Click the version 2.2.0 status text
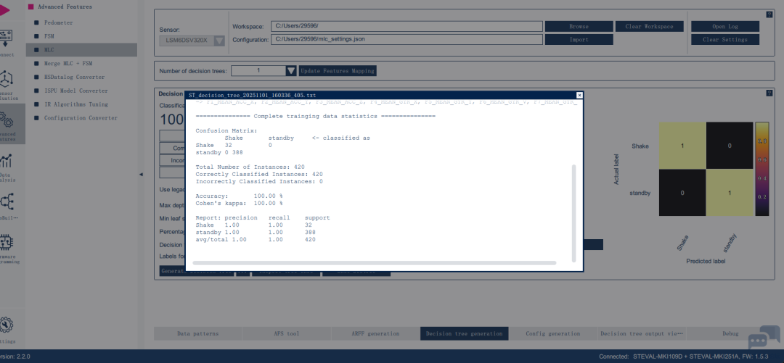The image size is (784, 363). point(15,356)
